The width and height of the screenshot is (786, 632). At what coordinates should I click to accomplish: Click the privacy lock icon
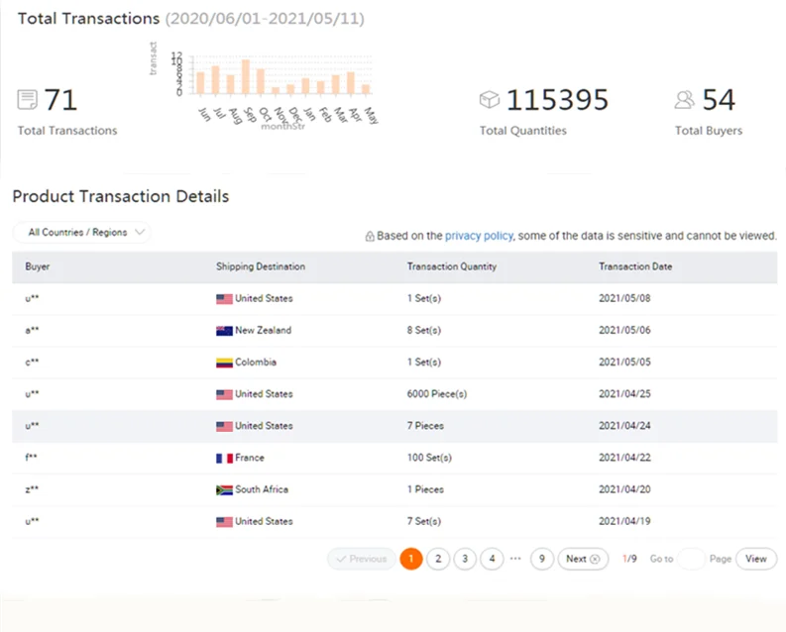click(370, 237)
